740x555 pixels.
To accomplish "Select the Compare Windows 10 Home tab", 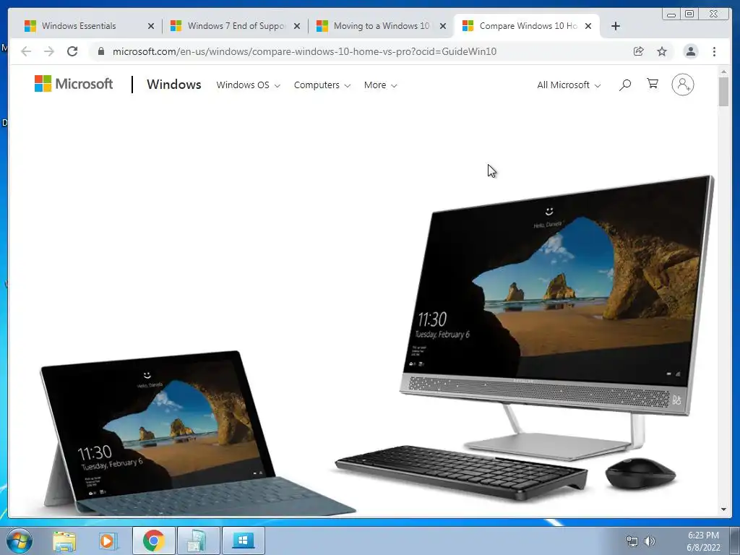I will (x=528, y=26).
